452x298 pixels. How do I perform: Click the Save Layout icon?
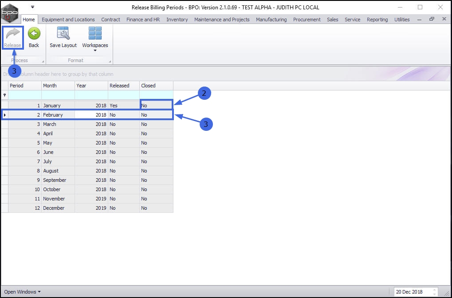pos(63,33)
